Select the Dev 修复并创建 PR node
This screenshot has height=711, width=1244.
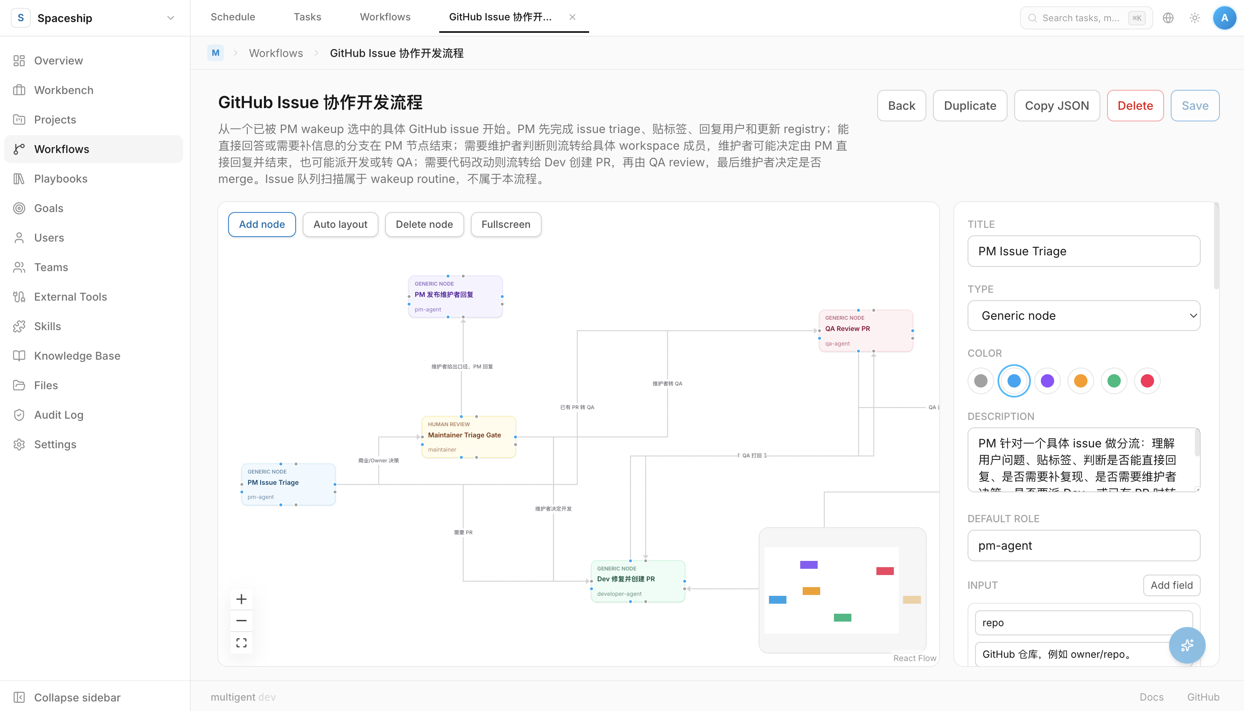point(637,581)
